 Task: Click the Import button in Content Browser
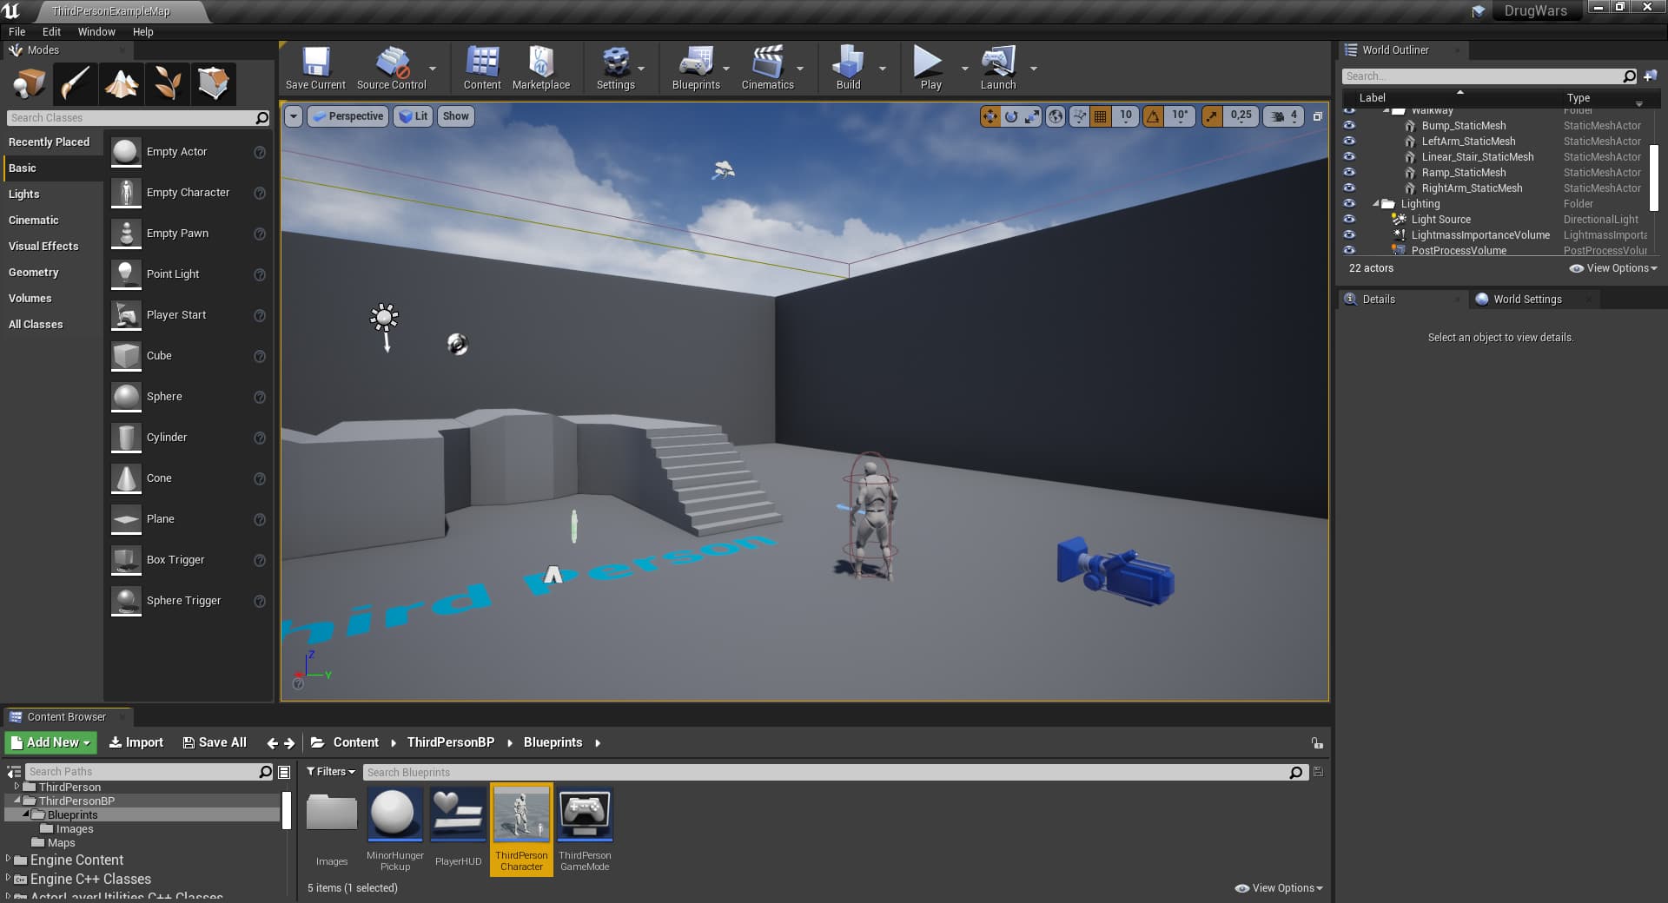[x=136, y=742]
